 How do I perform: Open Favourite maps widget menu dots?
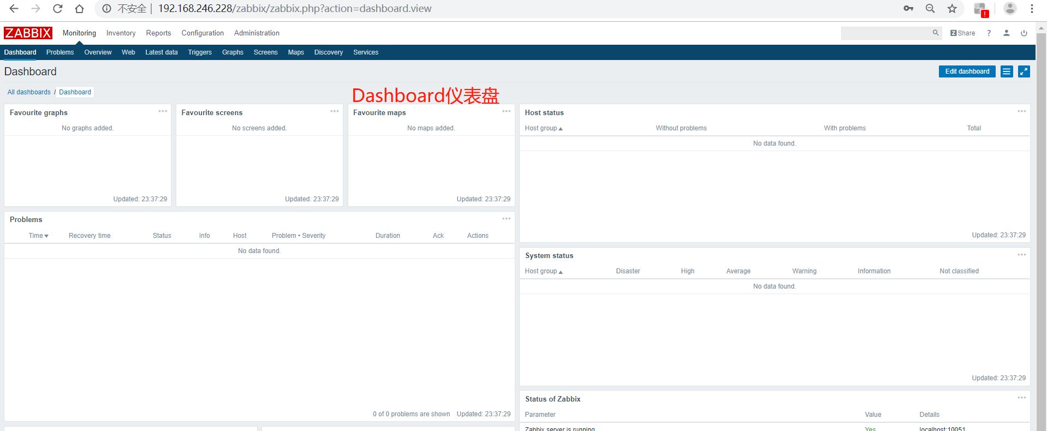507,111
